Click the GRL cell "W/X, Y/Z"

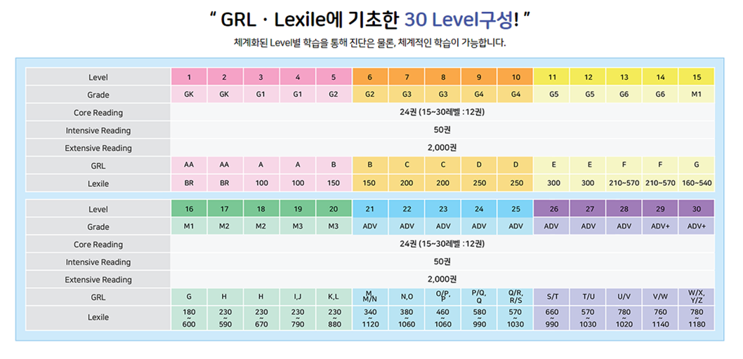[x=697, y=297]
